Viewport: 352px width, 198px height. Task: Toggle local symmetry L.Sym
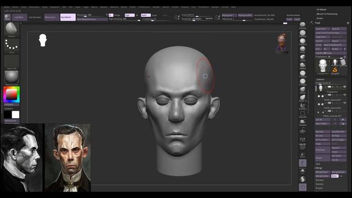(302, 139)
